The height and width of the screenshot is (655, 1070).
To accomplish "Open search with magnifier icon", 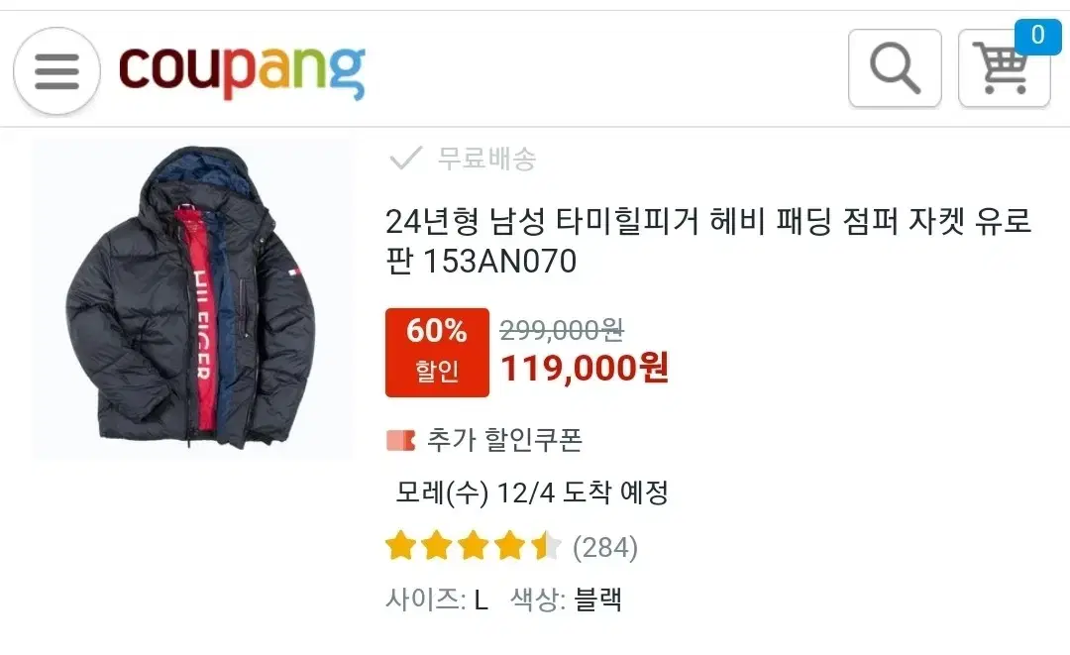I will (895, 68).
